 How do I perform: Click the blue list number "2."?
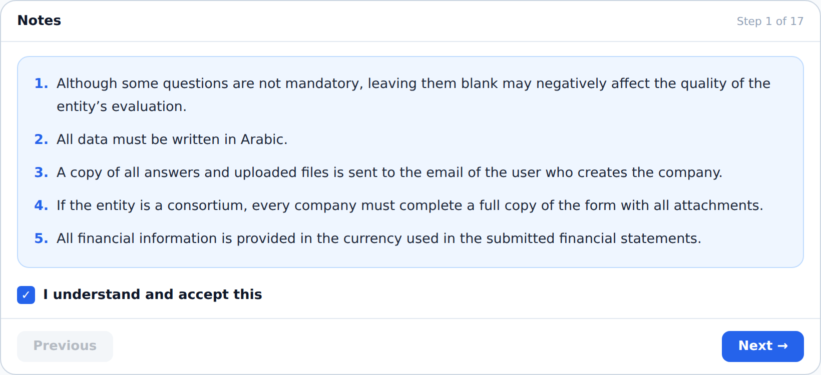click(41, 139)
